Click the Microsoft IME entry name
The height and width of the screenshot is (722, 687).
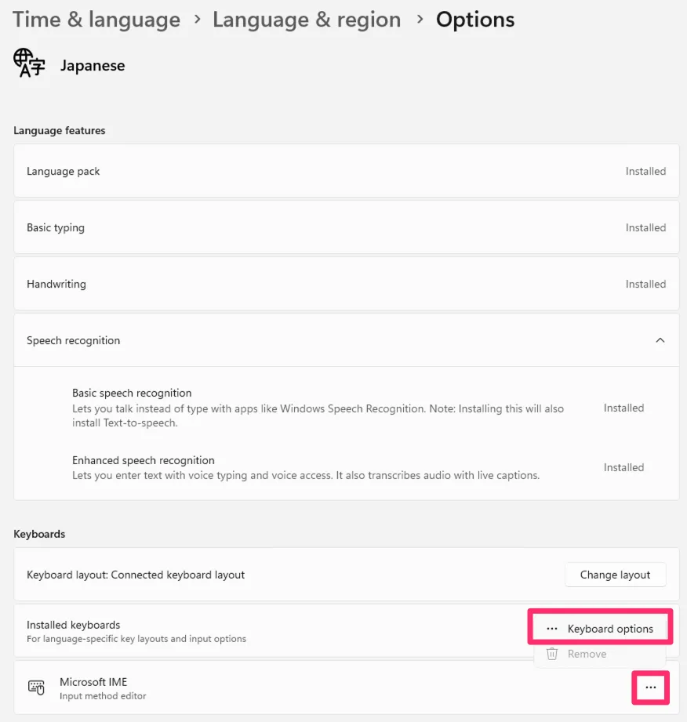[x=93, y=682]
